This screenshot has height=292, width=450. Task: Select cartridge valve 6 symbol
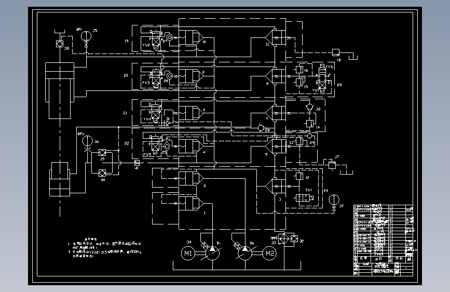click(x=191, y=113)
